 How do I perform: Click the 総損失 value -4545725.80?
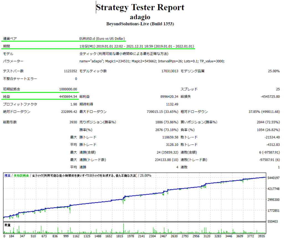click(x=270, y=96)
